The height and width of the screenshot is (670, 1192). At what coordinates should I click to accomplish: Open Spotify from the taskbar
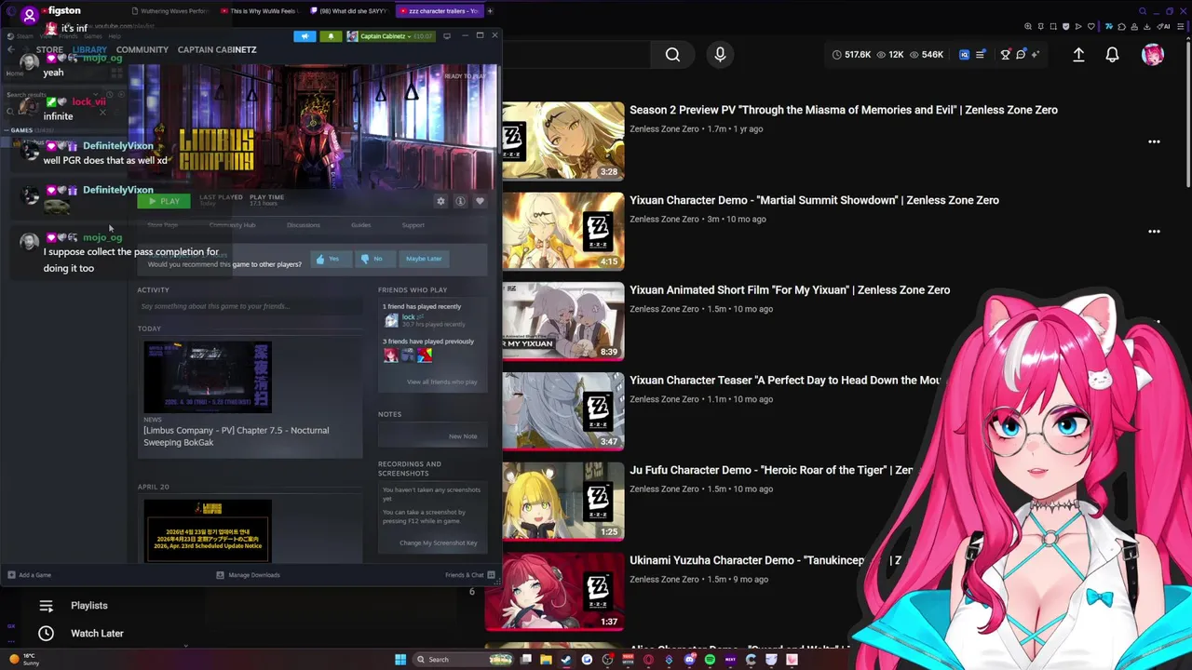(x=710, y=660)
